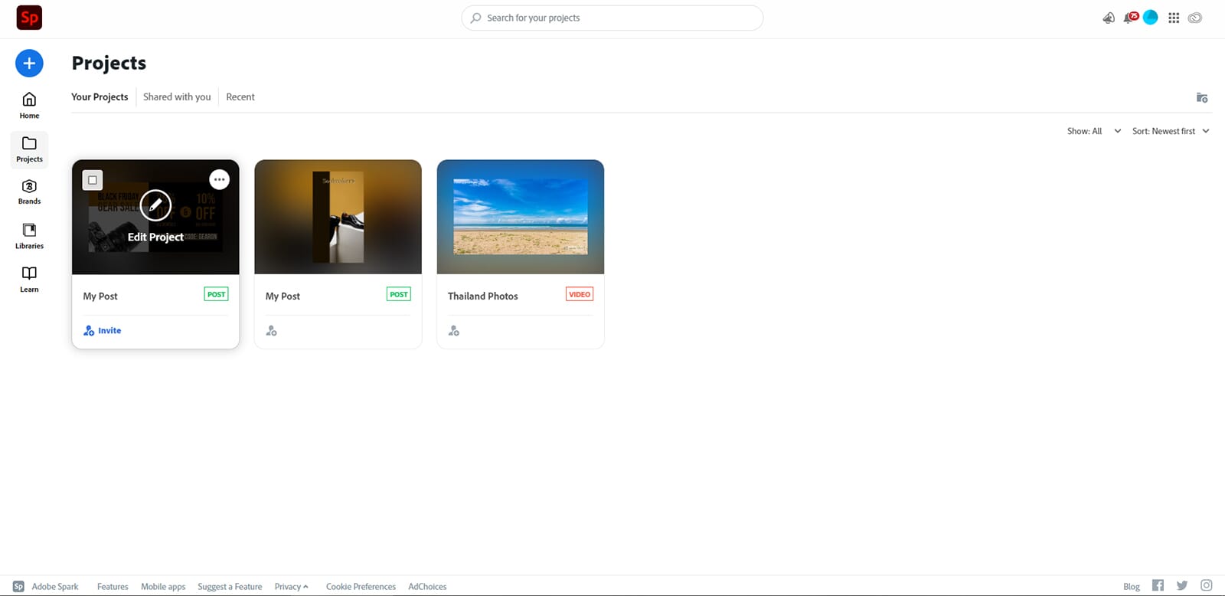Click the Creative Cloud icon
The width and height of the screenshot is (1225, 596).
click(1195, 18)
